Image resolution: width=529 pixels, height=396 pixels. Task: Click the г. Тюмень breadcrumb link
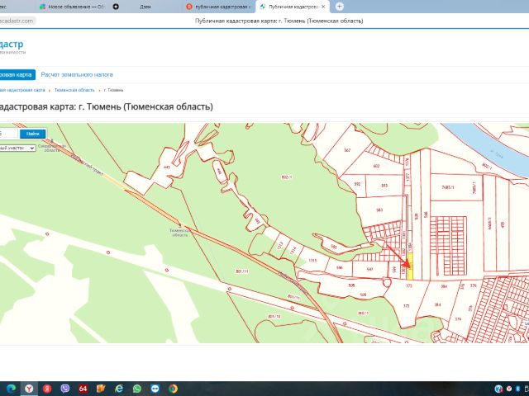point(112,89)
